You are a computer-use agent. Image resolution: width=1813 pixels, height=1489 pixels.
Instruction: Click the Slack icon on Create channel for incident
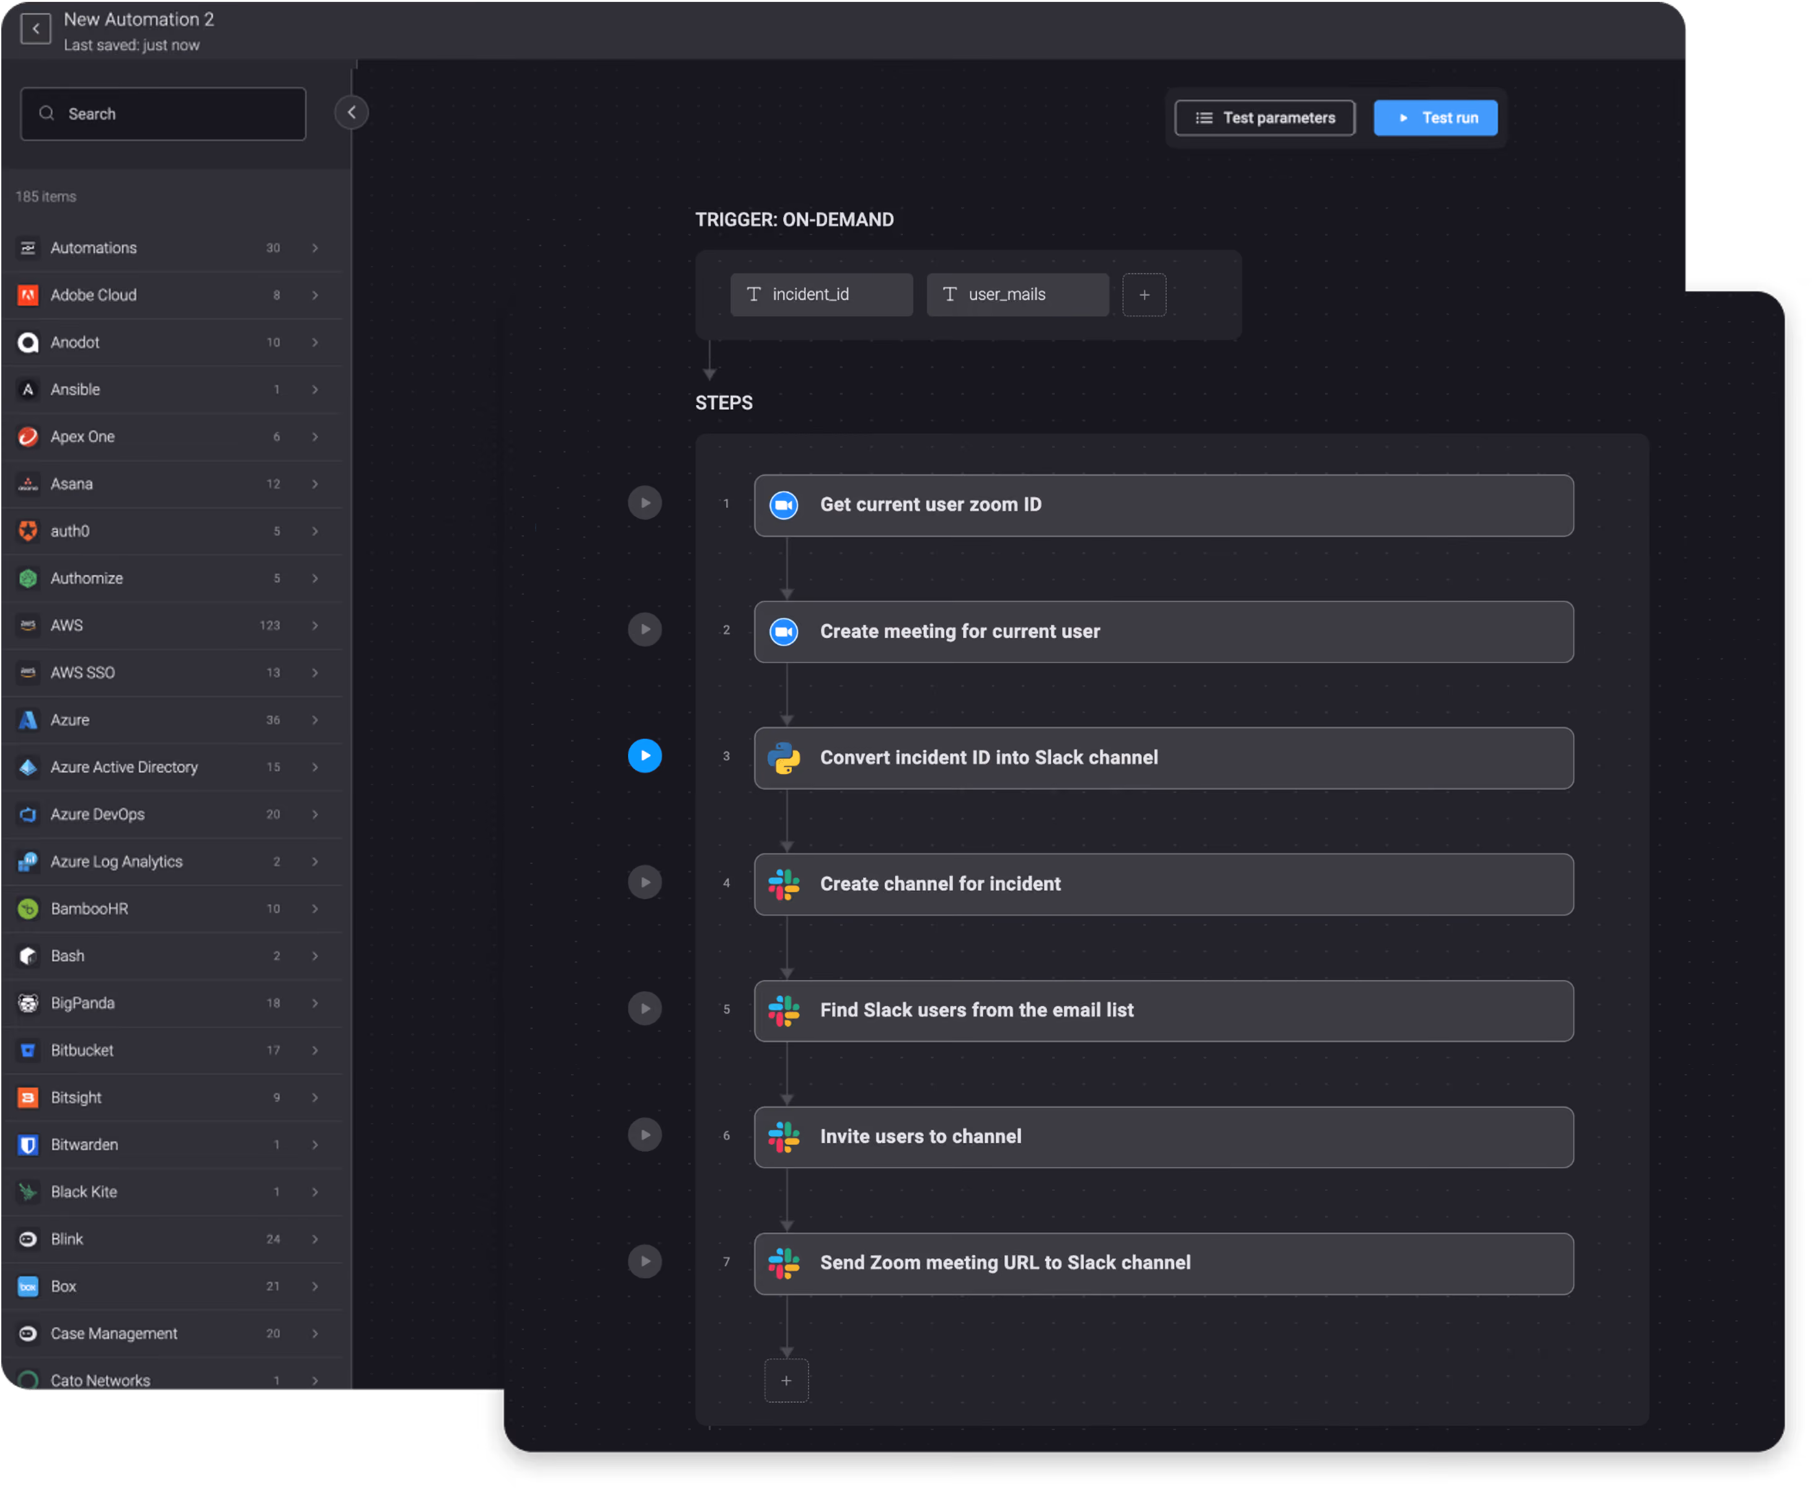point(785,885)
